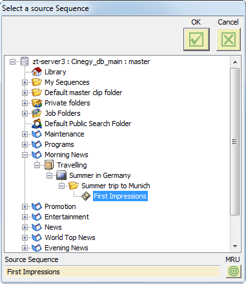Click the First Impressions sequence film icon

86,196
